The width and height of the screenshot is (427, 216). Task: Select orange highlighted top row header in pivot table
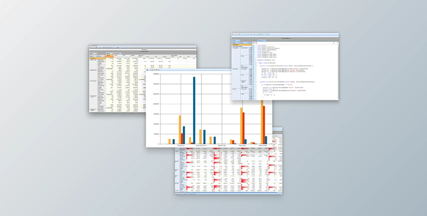click(x=97, y=58)
